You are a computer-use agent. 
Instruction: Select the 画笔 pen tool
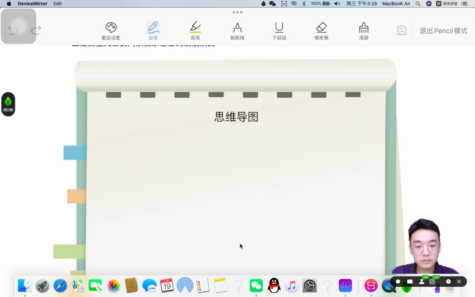click(153, 31)
